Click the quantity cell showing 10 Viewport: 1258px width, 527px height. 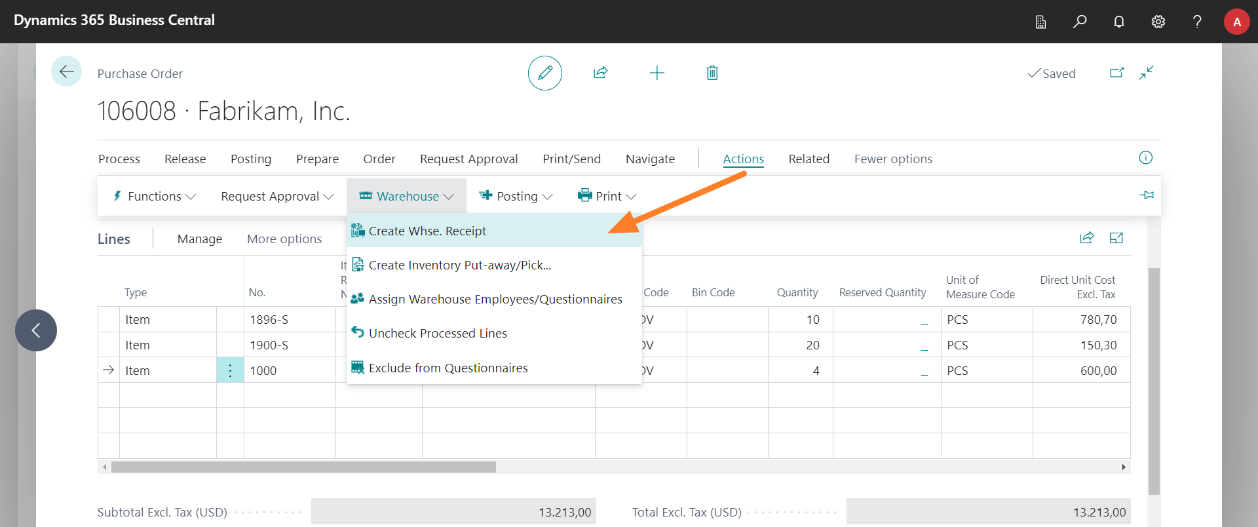[801, 319]
